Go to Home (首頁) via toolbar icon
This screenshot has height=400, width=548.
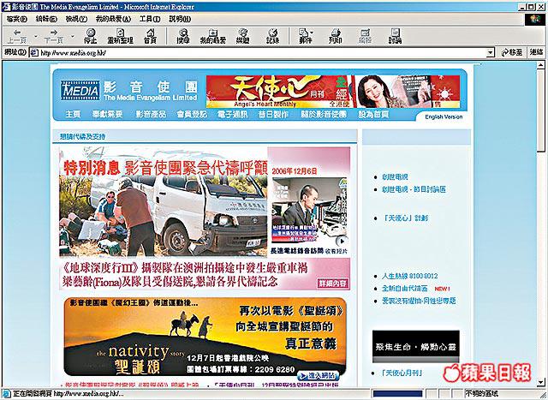tap(151, 36)
